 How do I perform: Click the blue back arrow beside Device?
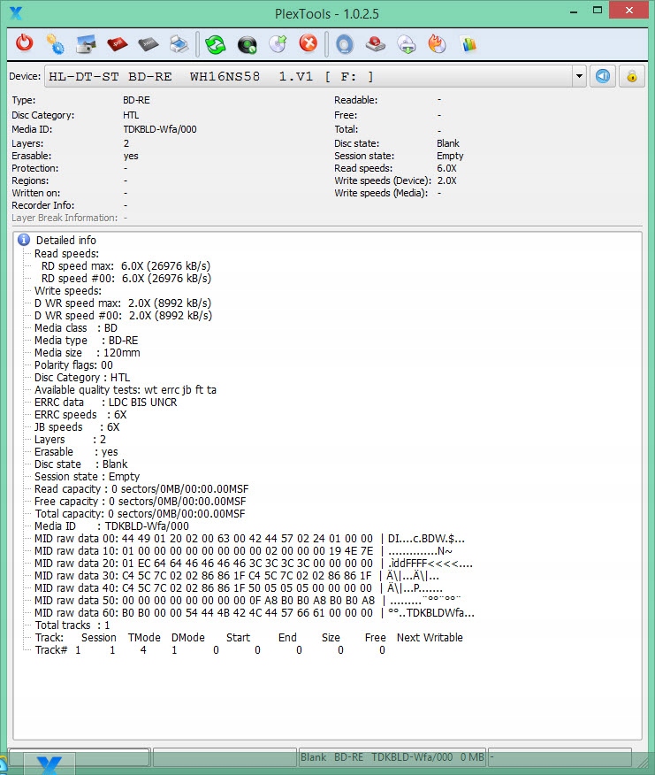[x=603, y=76]
